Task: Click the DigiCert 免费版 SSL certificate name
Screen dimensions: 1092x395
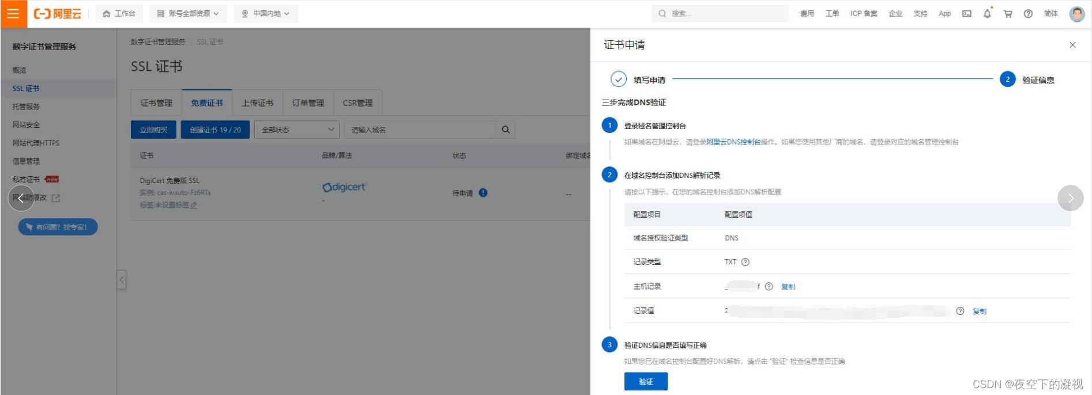Action: point(170,181)
